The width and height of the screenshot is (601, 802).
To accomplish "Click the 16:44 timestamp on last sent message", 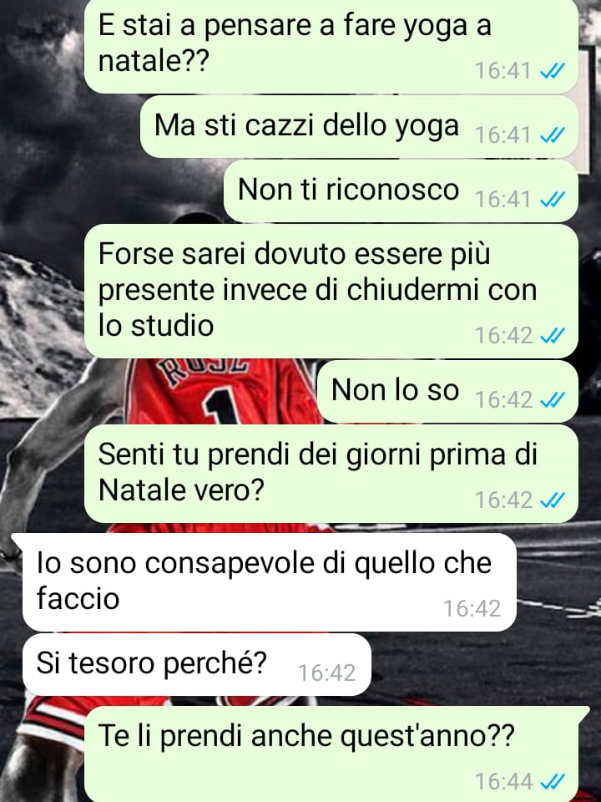I will point(504,782).
